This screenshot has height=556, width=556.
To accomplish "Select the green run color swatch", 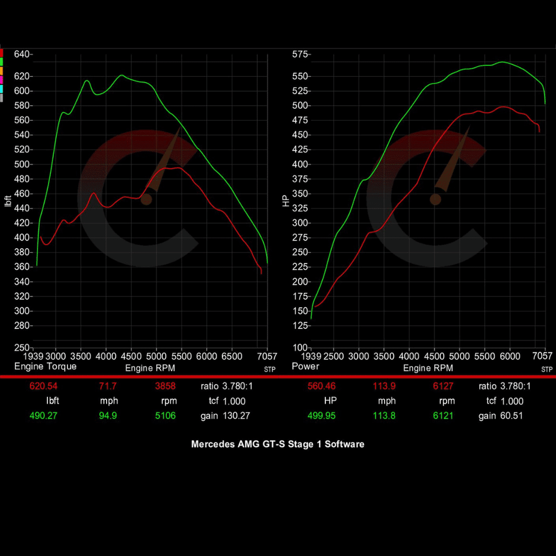I will pos(2,61).
